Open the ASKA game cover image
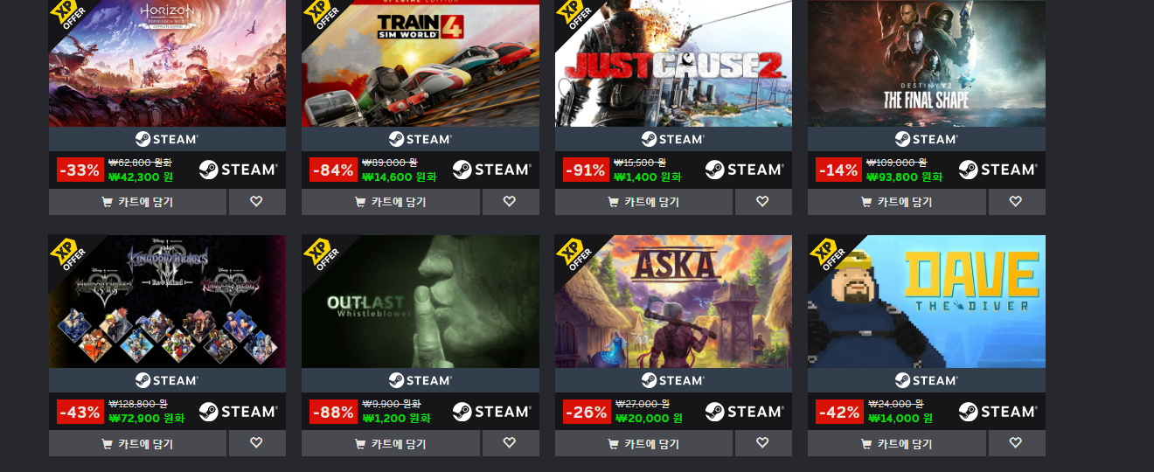 pyautogui.click(x=673, y=302)
